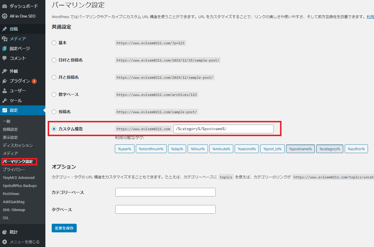Click the Plugins plug icon

pyautogui.click(x=5, y=81)
